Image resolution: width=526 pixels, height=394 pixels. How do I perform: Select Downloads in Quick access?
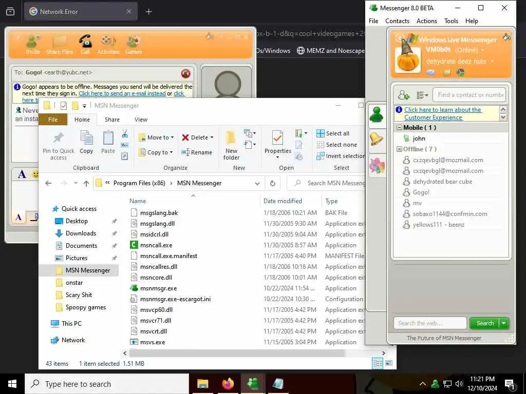(x=81, y=233)
